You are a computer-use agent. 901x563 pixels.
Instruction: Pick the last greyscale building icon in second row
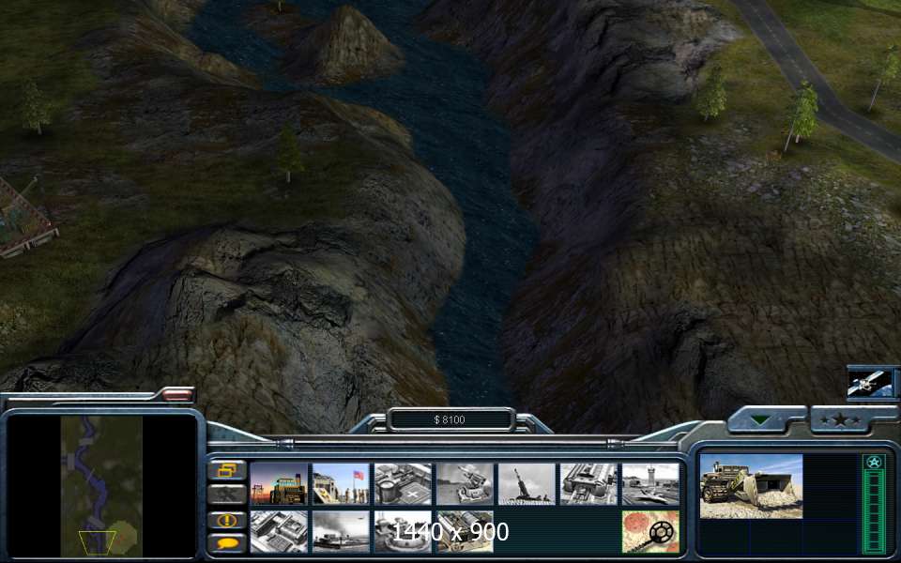pyautogui.click(x=465, y=532)
